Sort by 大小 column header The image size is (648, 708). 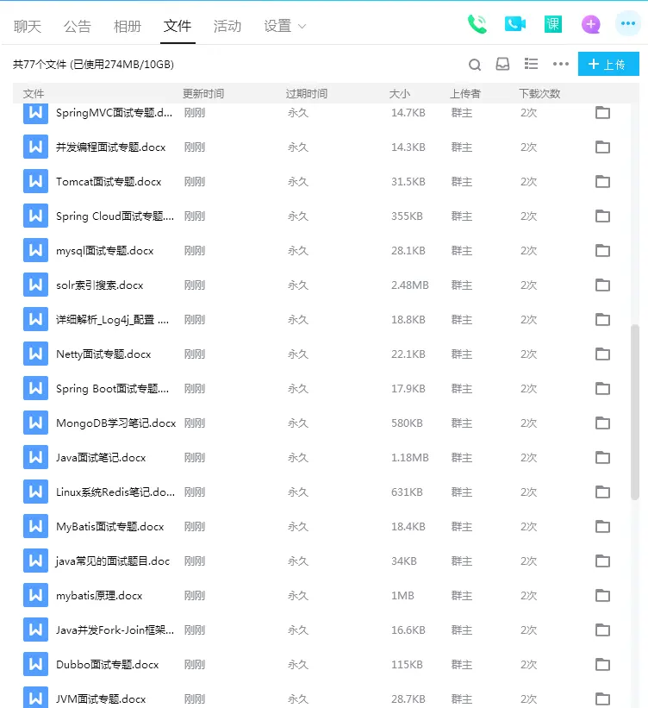click(x=399, y=93)
